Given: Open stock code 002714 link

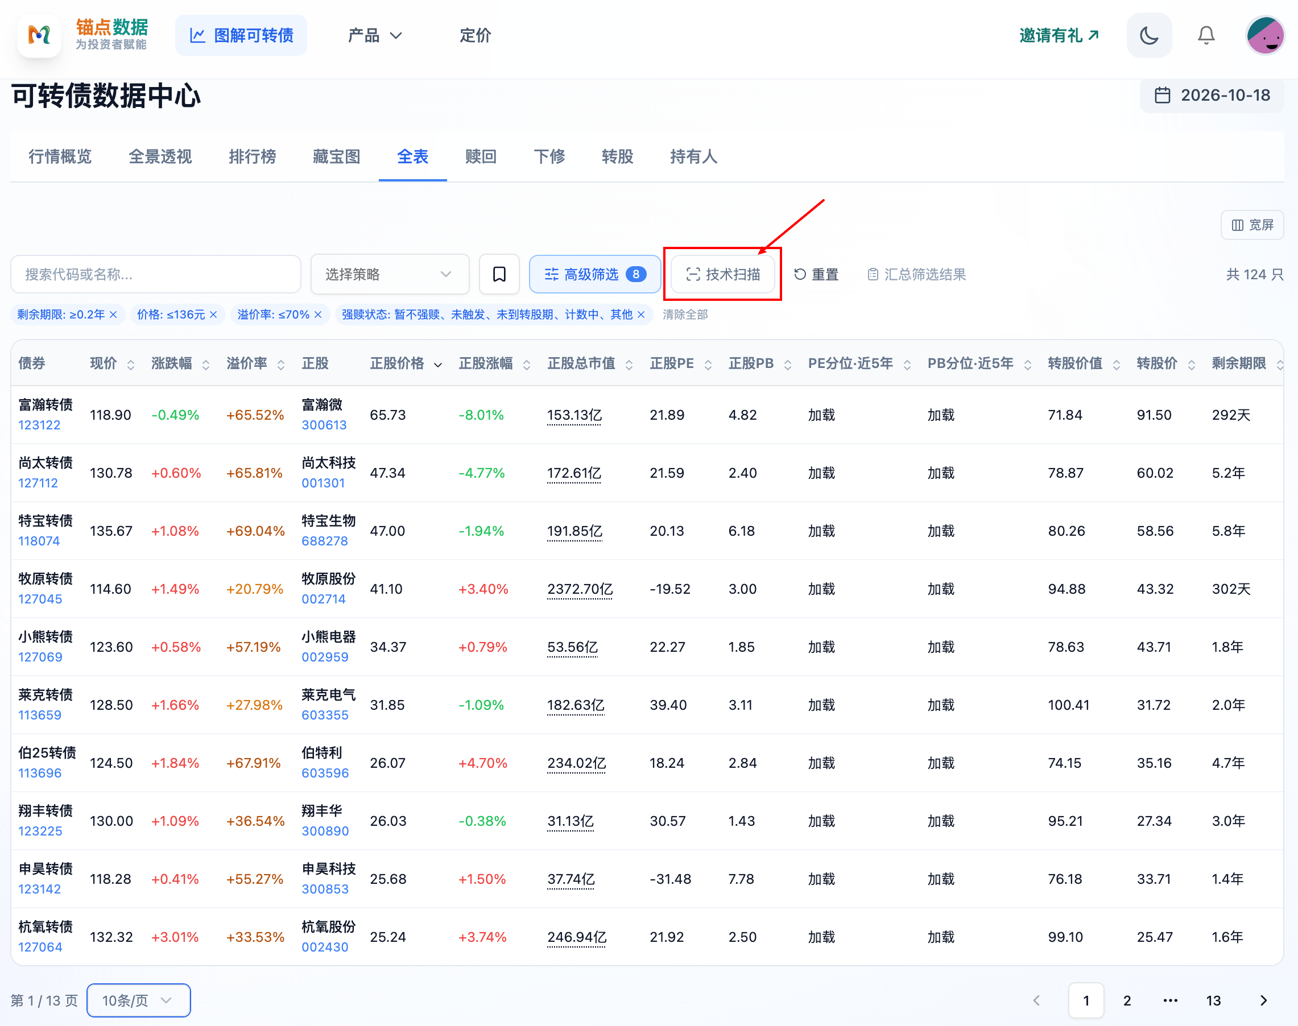Looking at the screenshot, I should (324, 599).
